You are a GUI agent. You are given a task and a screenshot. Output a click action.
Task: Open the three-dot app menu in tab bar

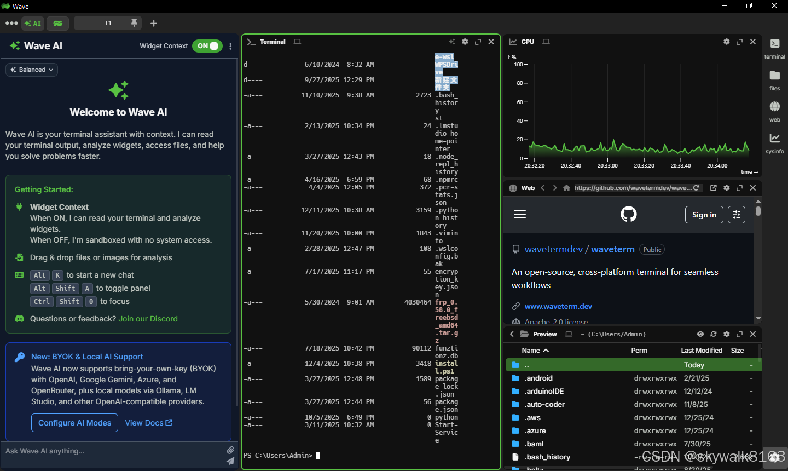point(11,24)
